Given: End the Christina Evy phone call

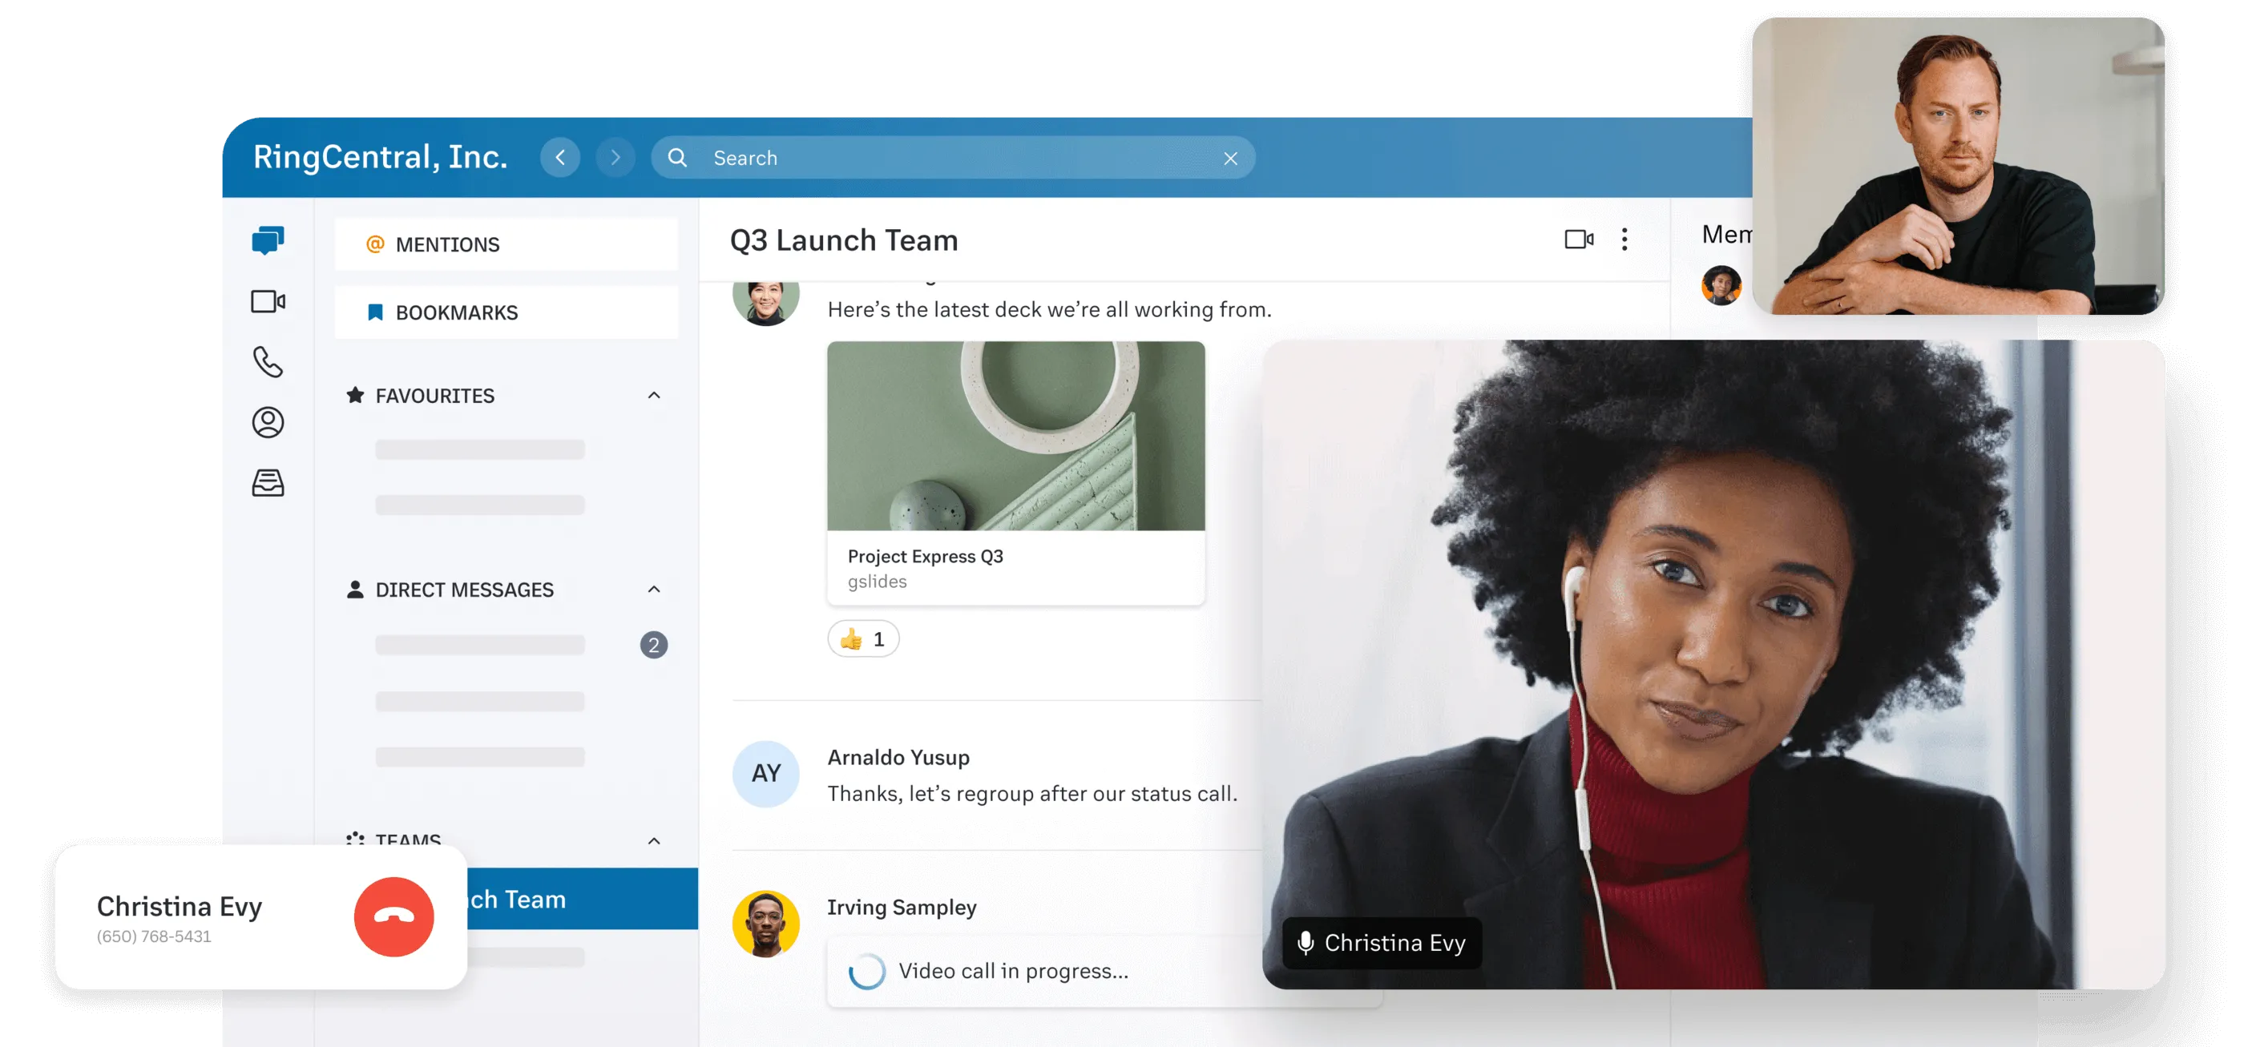Looking at the screenshot, I should point(397,915).
